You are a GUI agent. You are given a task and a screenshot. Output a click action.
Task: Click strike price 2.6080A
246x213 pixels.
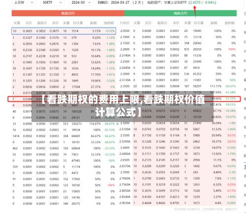point(125,154)
